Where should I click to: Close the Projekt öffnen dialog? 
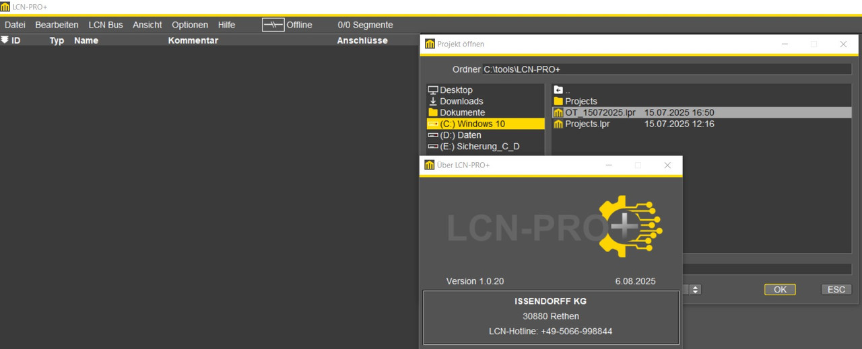pyautogui.click(x=843, y=44)
